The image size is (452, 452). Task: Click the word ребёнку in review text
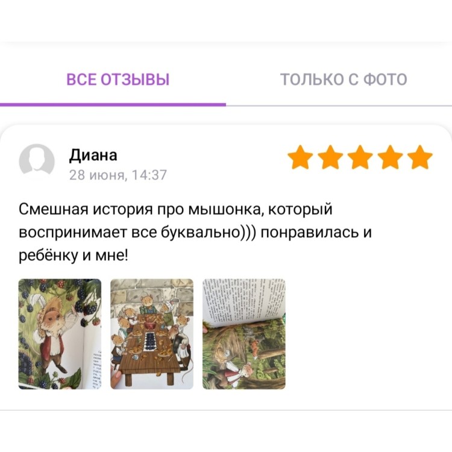point(48,256)
